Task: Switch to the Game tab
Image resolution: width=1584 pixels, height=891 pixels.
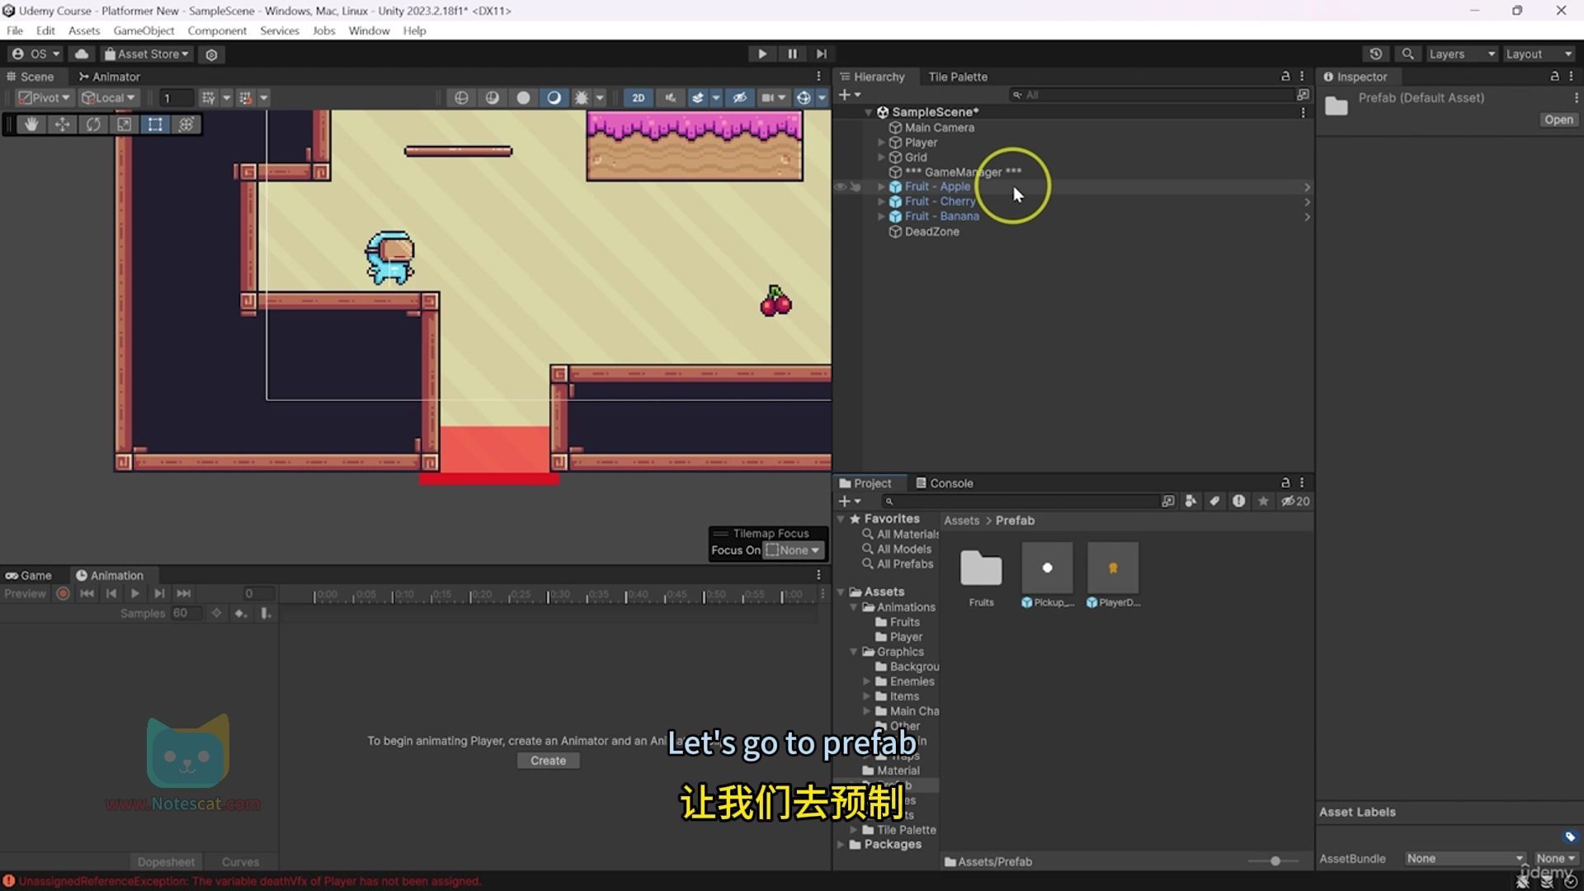Action: 29,576
